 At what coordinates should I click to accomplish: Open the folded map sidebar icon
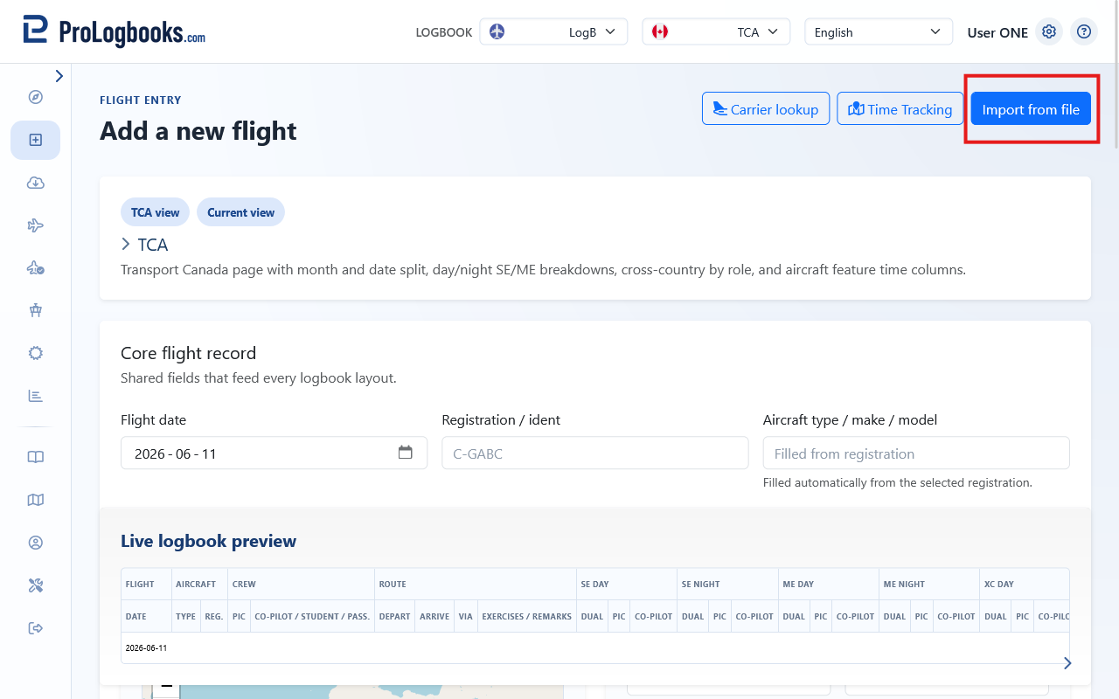pos(35,500)
